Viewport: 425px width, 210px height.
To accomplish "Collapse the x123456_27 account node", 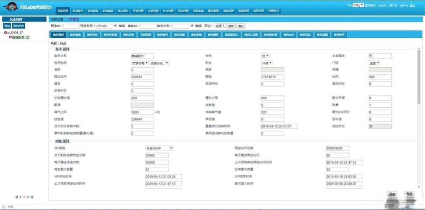I will (5, 32).
